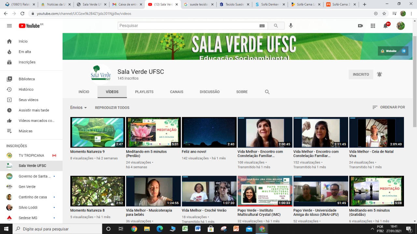This screenshot has height=234, width=417.
Task: Open the ORDENAR POR sort menu
Action: point(389,107)
